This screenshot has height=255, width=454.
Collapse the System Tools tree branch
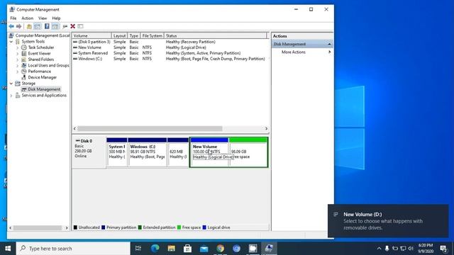coord(11,42)
